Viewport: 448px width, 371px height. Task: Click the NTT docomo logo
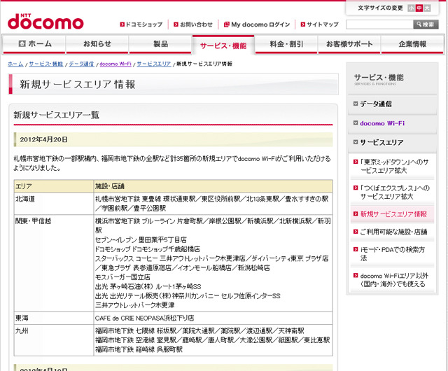(45, 22)
